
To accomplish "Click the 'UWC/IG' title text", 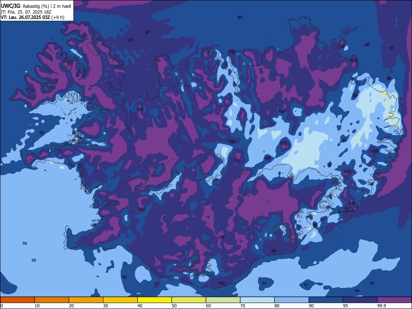I will pyautogui.click(x=10, y=6).
